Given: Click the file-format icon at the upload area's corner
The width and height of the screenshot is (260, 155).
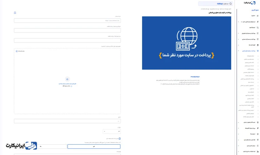Looking at the screenshot, I should [x=17, y=51].
